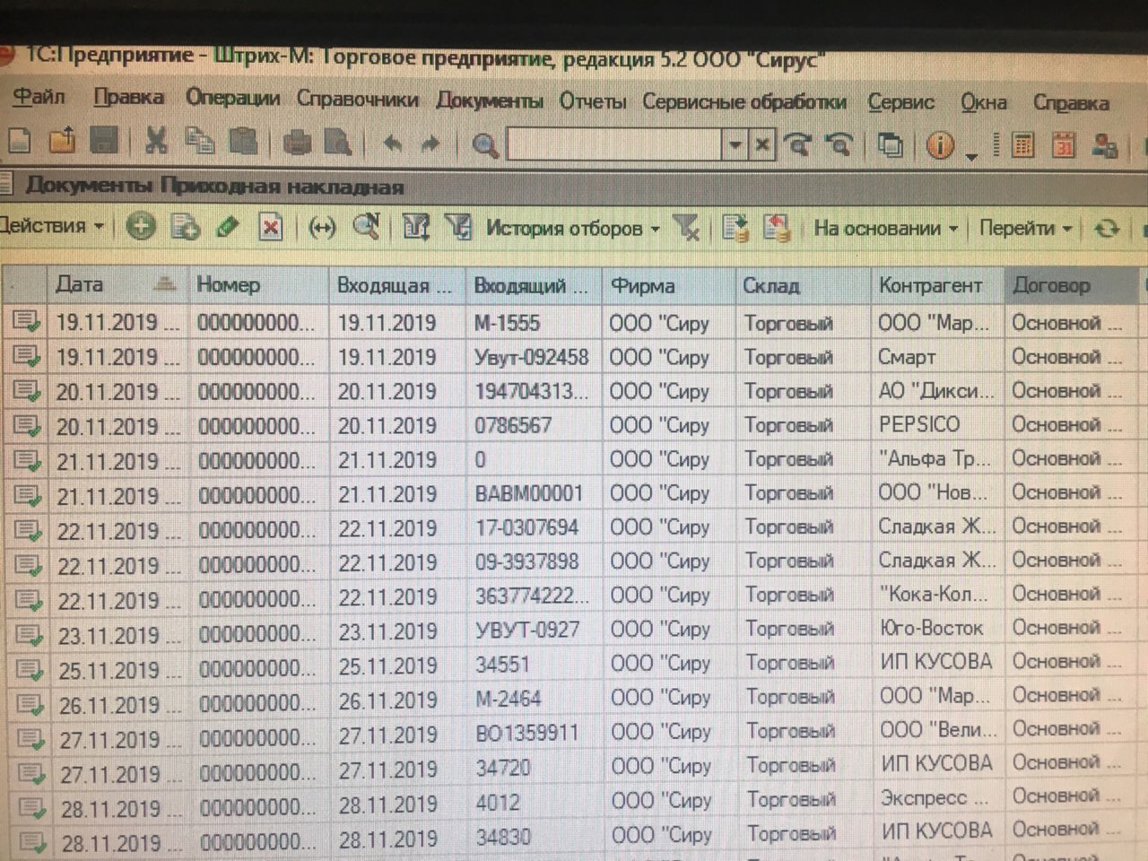
Task: Open the Перейти dropdown
Action: tap(1025, 229)
